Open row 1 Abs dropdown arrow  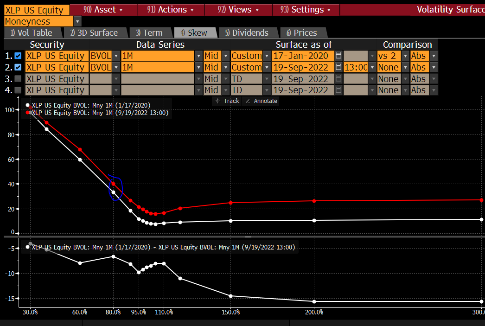(434, 56)
